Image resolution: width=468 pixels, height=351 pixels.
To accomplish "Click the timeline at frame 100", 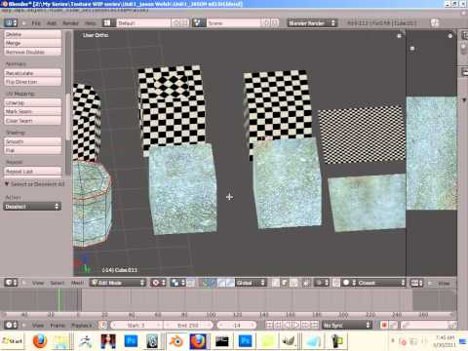I will pos(212,300).
